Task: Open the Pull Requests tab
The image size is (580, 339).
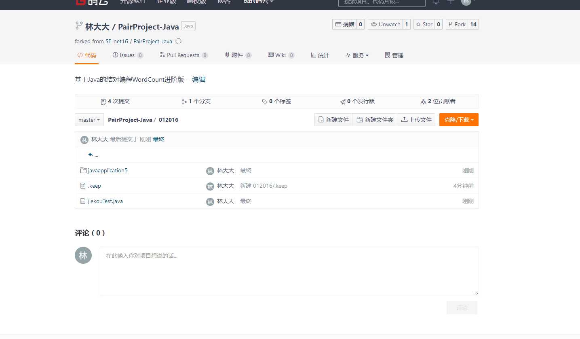Action: pyautogui.click(x=184, y=55)
